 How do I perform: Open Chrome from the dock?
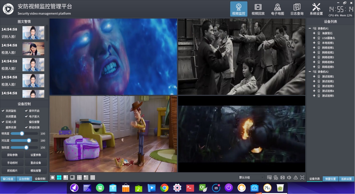click(164, 188)
